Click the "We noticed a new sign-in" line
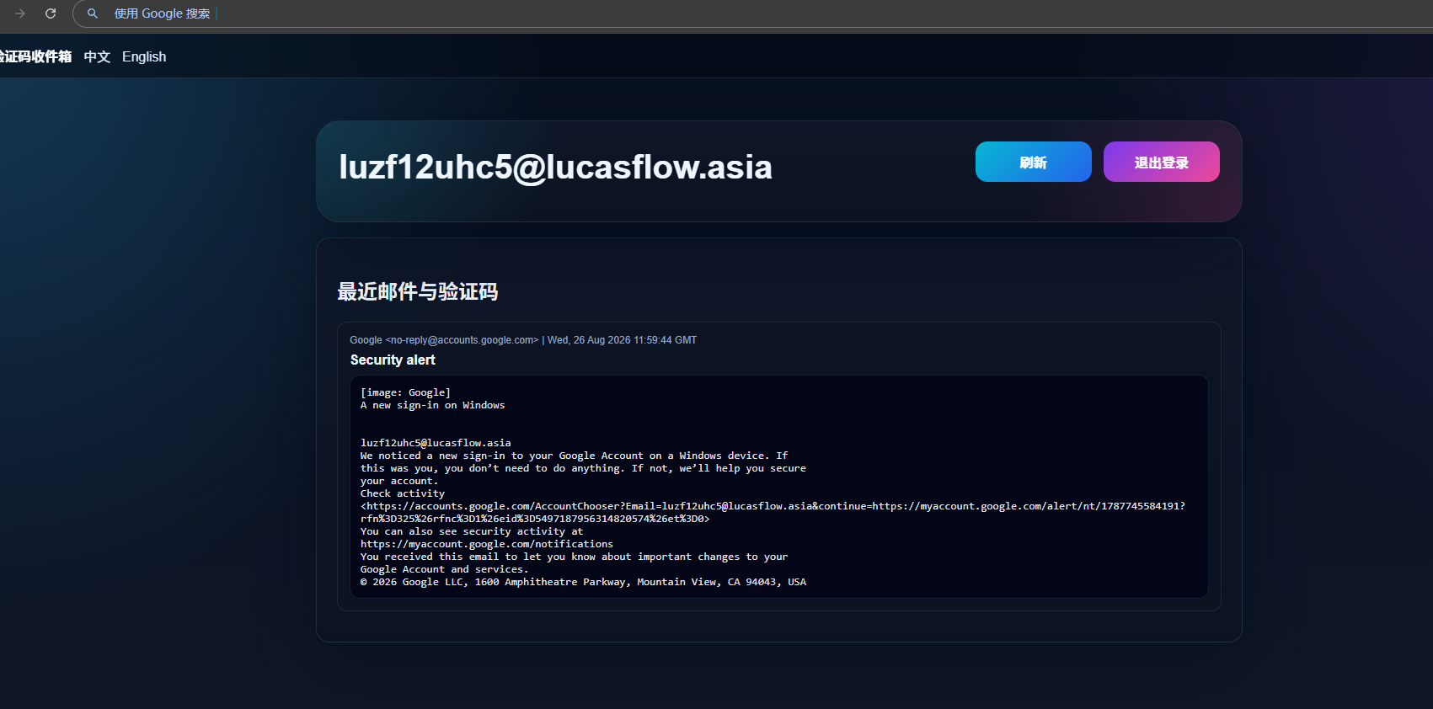Screen dimensions: 1433x709 tap(575, 456)
